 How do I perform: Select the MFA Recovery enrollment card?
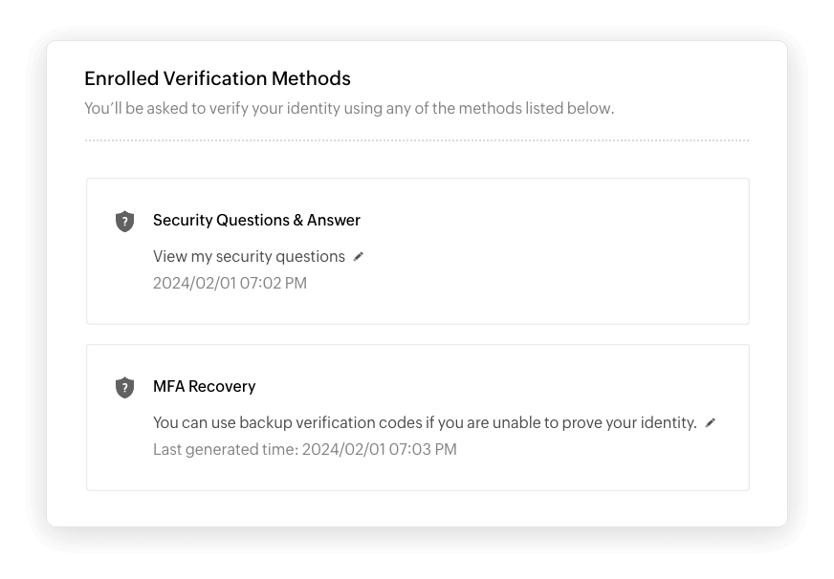point(418,417)
